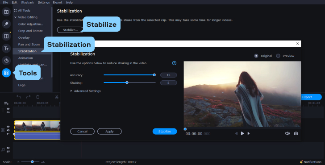Screen dimensions: 325x165
Task: Mute the audio track
Action: point(8,148)
